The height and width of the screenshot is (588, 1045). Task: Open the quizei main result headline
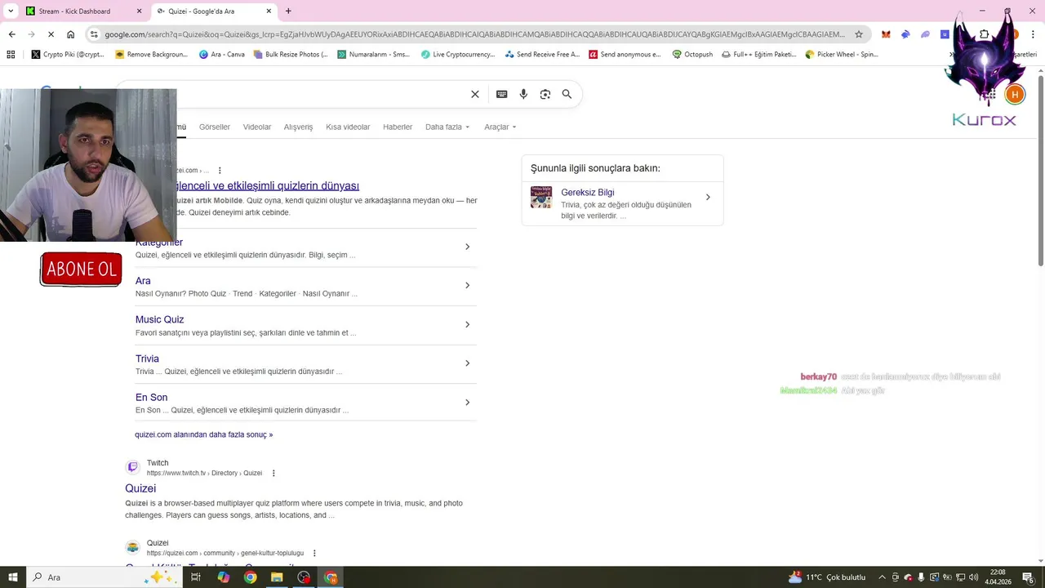[x=268, y=185]
